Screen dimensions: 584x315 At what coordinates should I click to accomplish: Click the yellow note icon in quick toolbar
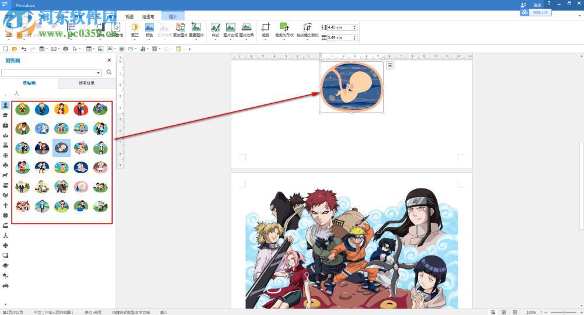tap(178, 49)
